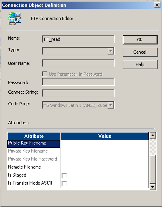Enable the Is Transfer Mode ASCII checkbox
The height and width of the screenshot is (207, 162).
[64, 184]
